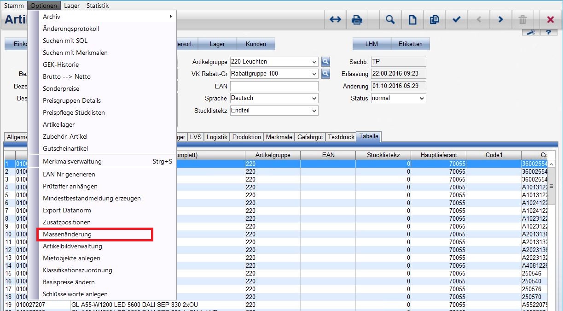
Task: Open the Artikelgruppe dropdown
Action: click(314, 62)
